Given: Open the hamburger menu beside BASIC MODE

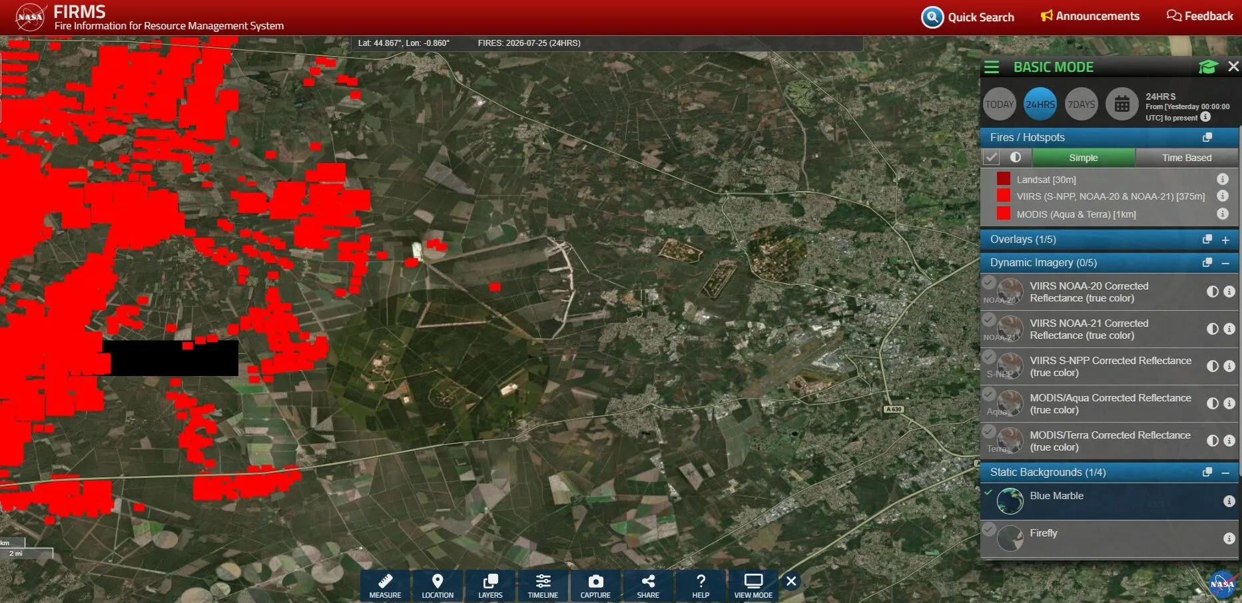Looking at the screenshot, I should tap(992, 67).
